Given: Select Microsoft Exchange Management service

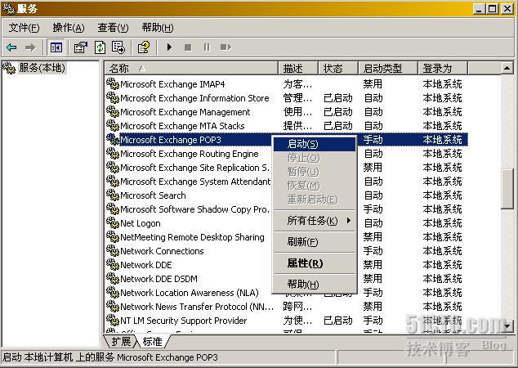Looking at the screenshot, I should pos(185,112).
